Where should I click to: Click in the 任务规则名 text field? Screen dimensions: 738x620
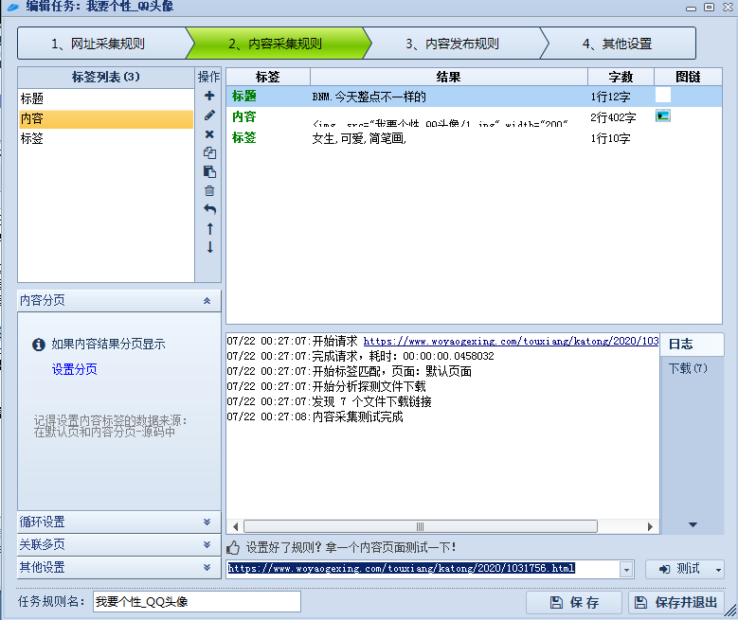[196, 602]
